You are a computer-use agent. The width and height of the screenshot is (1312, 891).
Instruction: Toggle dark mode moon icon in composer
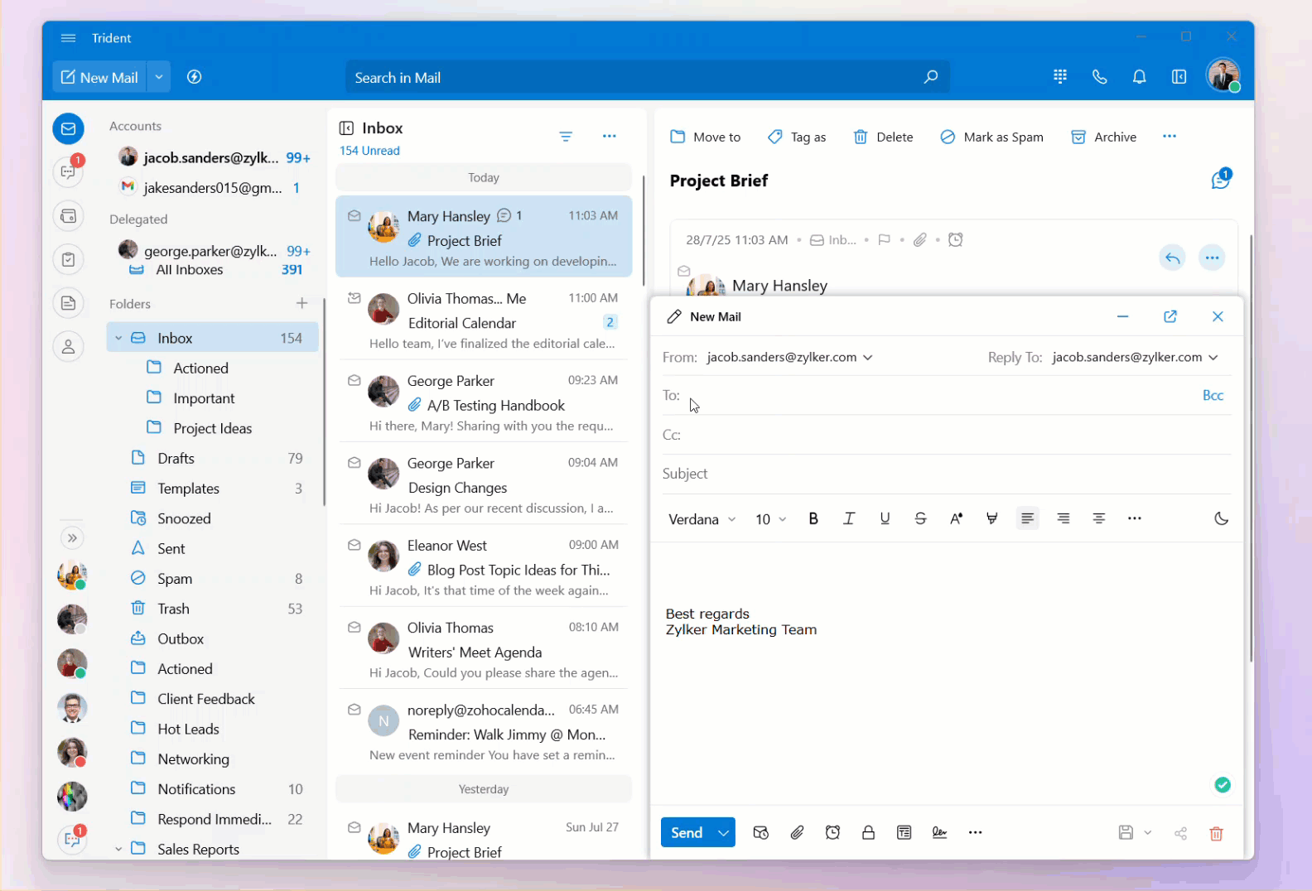click(x=1221, y=518)
